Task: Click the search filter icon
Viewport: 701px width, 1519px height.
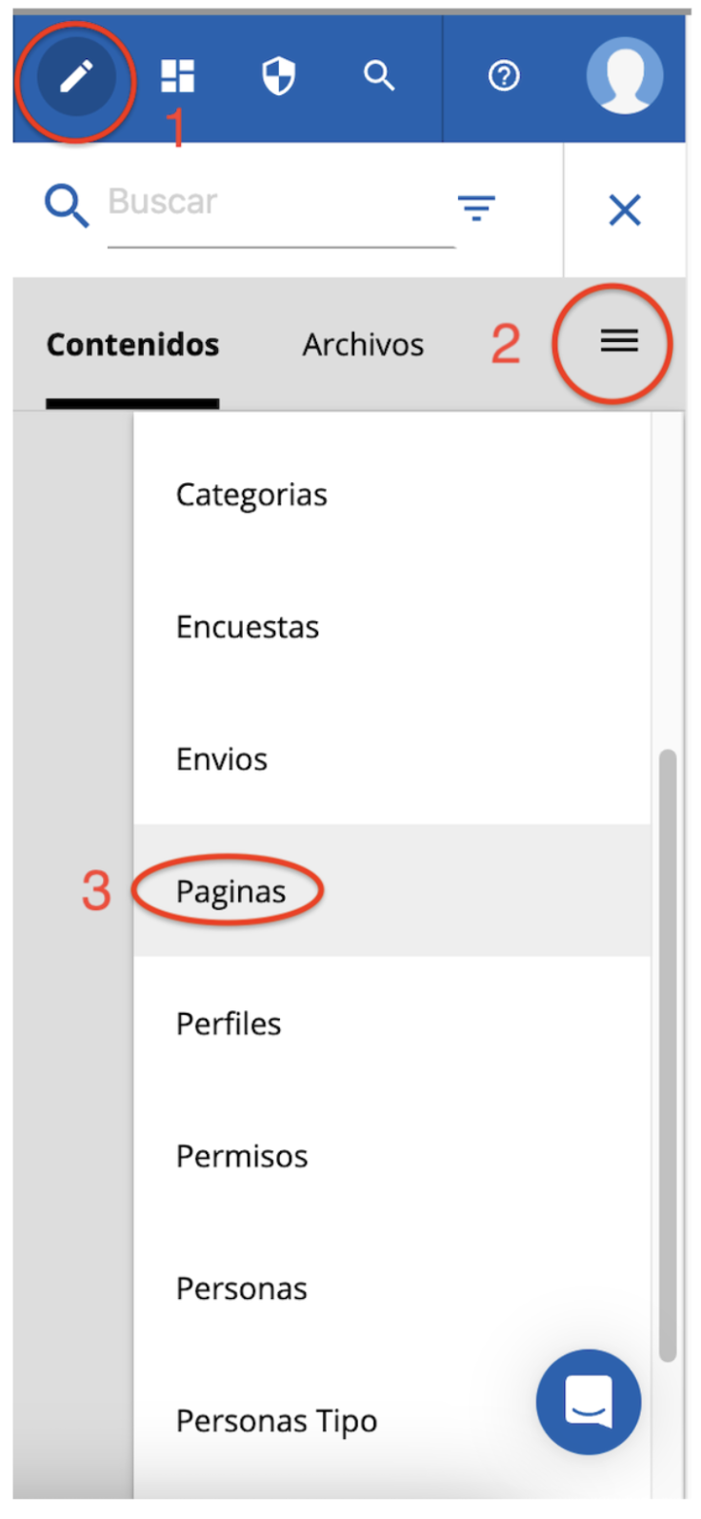Action: pyautogui.click(x=476, y=207)
